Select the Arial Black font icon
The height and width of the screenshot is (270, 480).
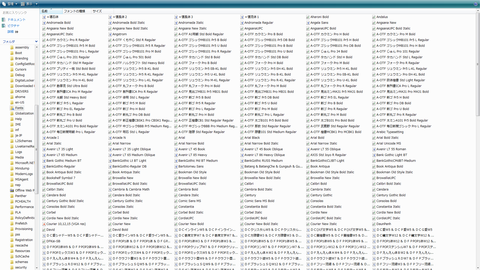tap(242, 138)
